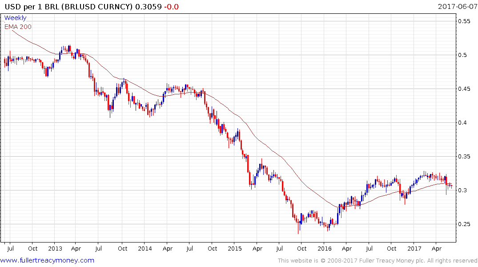The image size is (478, 267).
Task: Click the last price value 0.3059
Action: pos(149,7)
